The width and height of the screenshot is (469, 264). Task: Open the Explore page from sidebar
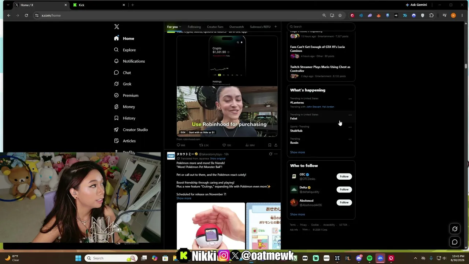125,50
